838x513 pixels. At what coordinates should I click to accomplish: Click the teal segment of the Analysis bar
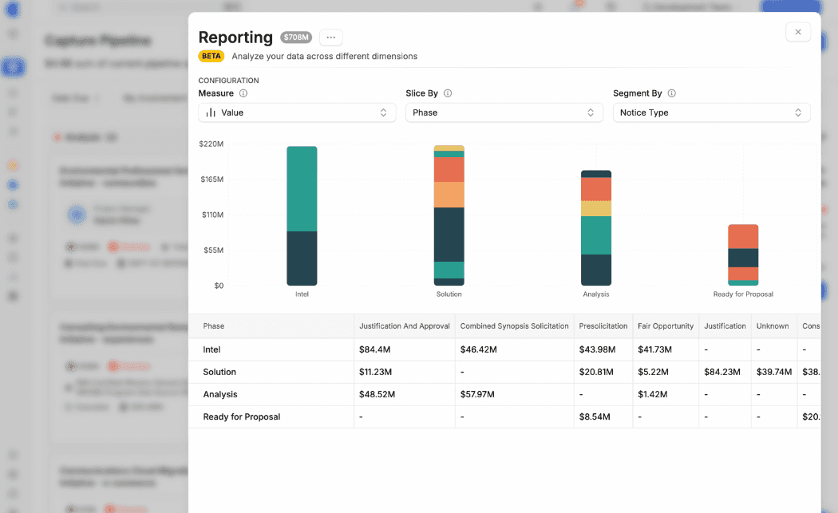coord(596,235)
